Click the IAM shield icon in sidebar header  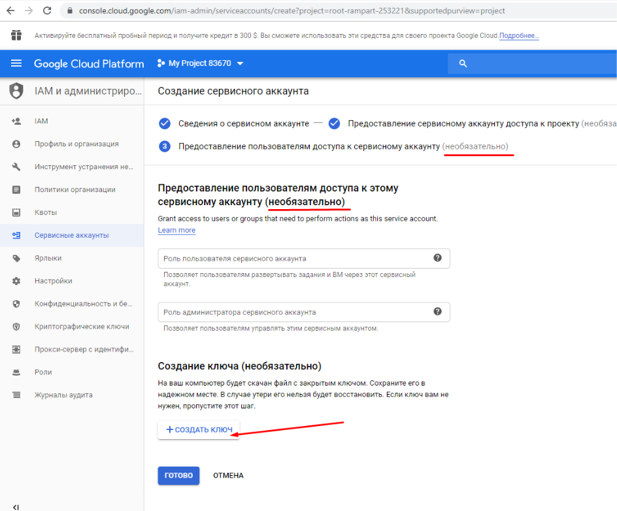(16, 91)
